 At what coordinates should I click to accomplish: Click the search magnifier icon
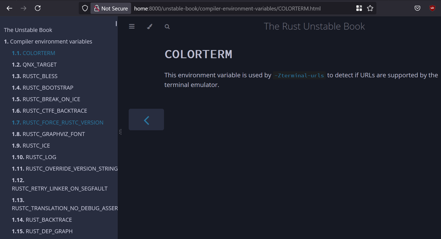click(x=167, y=26)
